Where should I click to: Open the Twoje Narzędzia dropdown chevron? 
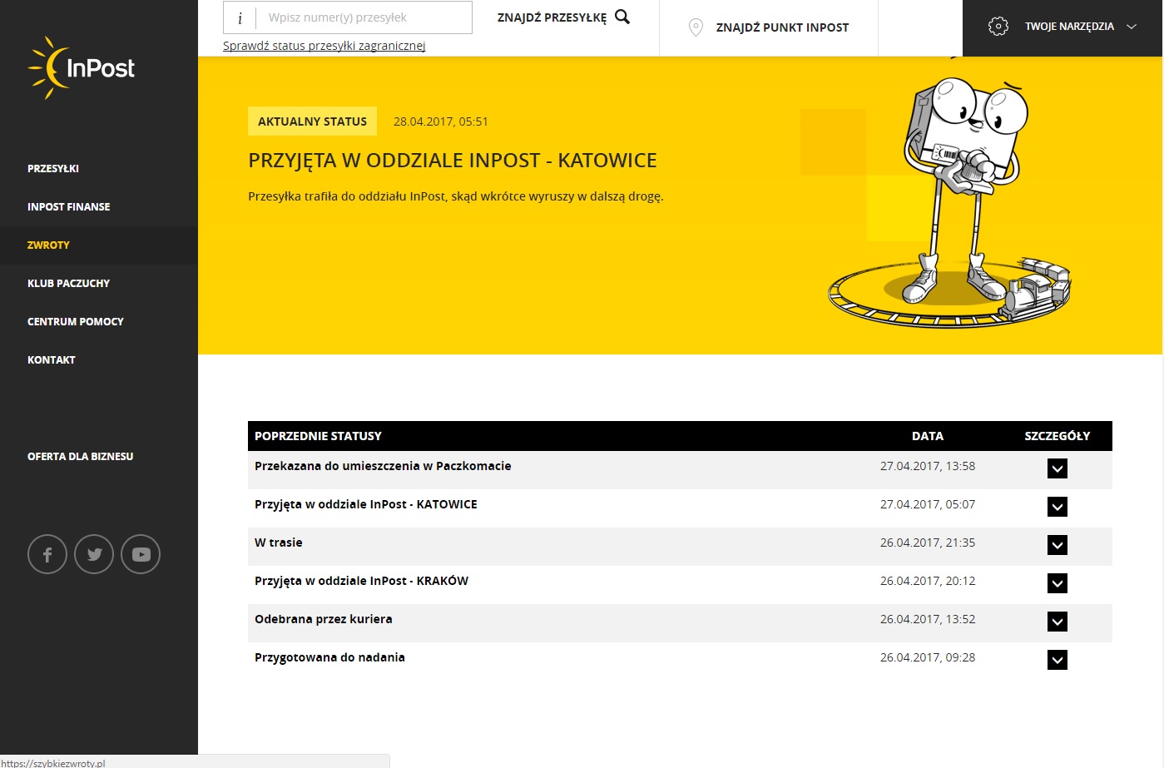[x=1132, y=27]
